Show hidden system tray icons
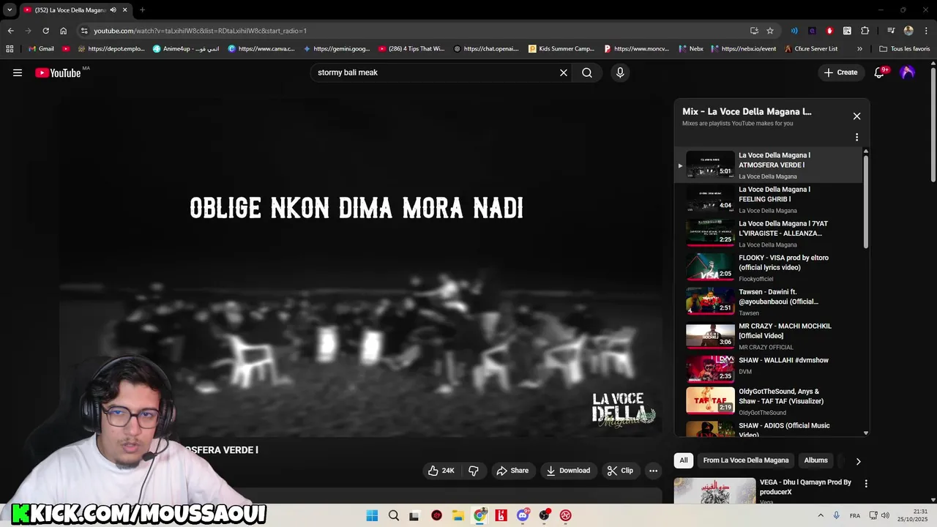 coord(820,515)
